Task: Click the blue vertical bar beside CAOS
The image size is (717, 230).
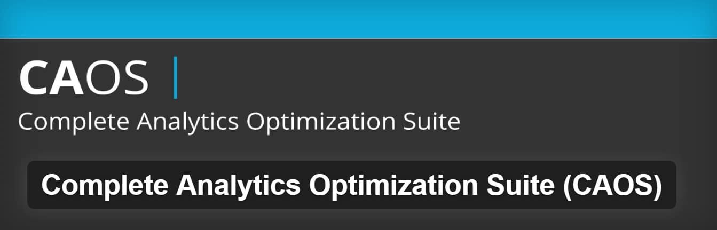Action: tap(175, 79)
